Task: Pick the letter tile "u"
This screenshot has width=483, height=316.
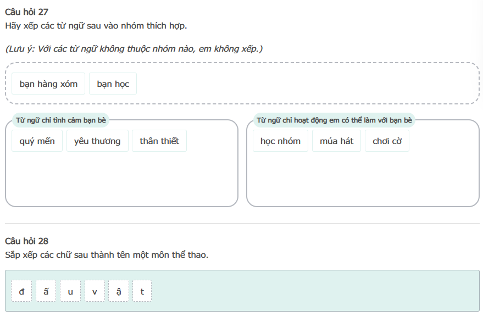Action: pos(70,291)
